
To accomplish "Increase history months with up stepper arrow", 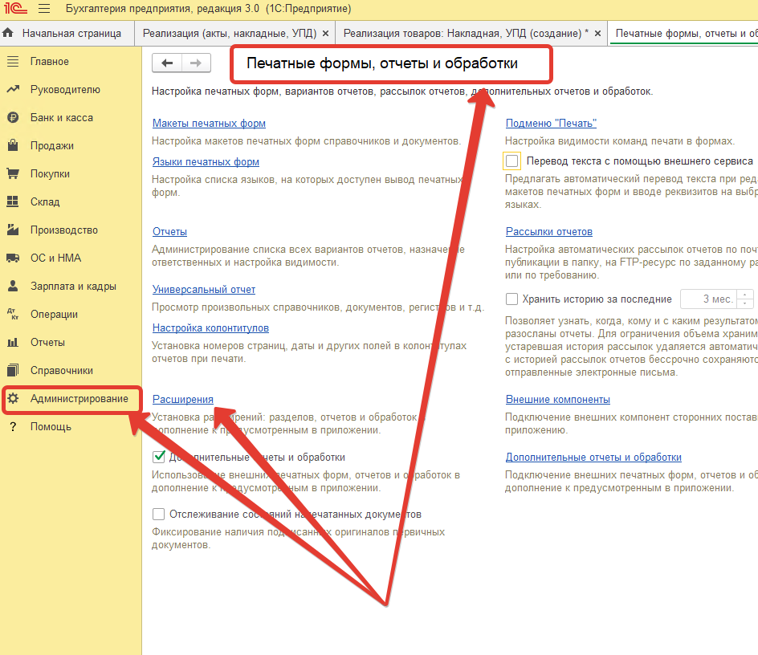I will pos(745,295).
